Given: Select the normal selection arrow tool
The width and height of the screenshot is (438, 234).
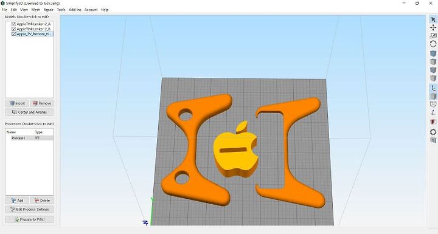Looking at the screenshot, I should pyautogui.click(x=433, y=19).
